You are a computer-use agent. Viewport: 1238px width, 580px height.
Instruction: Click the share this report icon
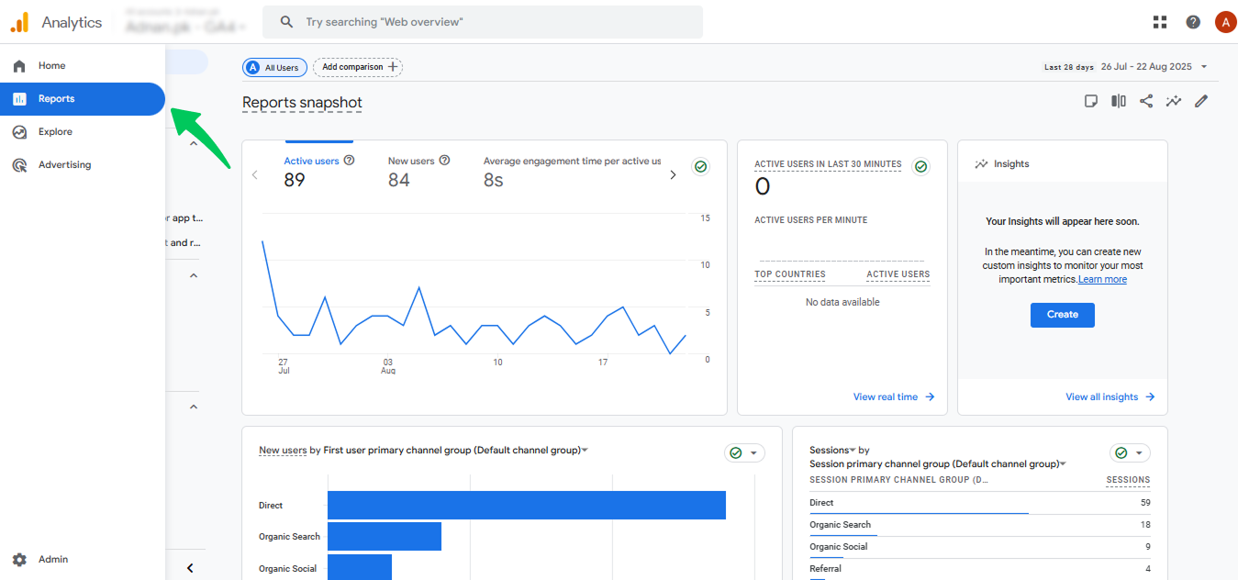point(1146,101)
